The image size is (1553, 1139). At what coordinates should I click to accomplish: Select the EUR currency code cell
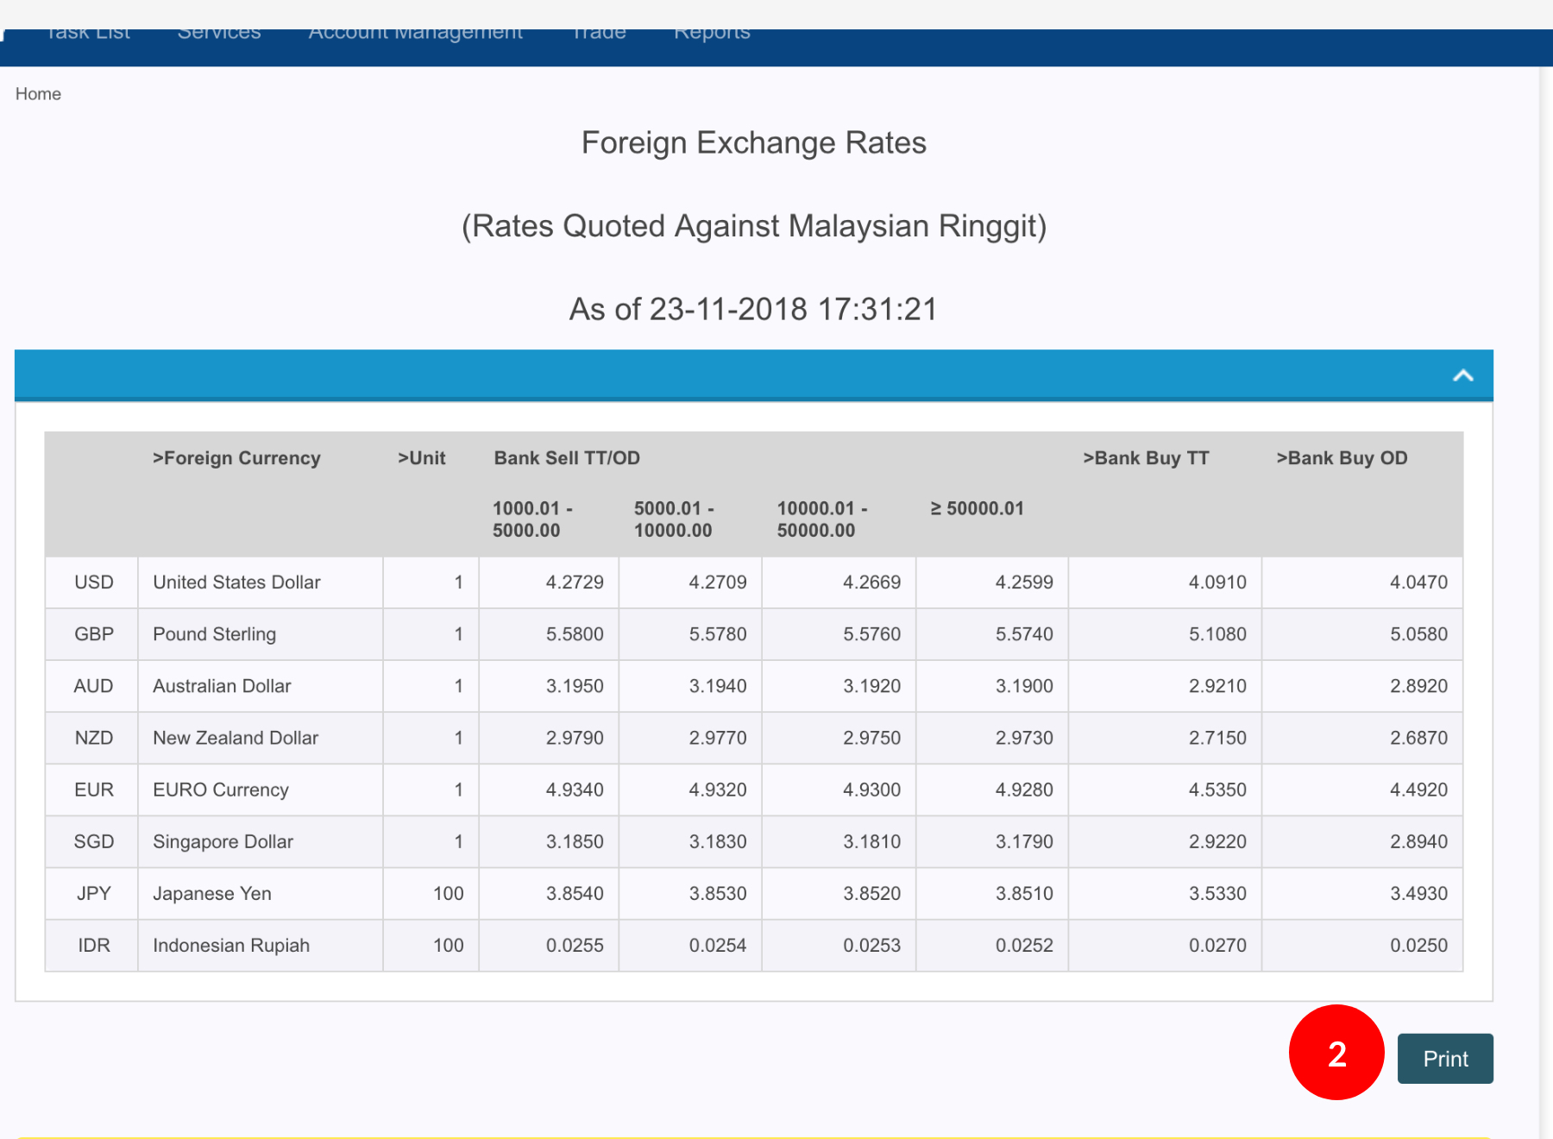[93, 790]
